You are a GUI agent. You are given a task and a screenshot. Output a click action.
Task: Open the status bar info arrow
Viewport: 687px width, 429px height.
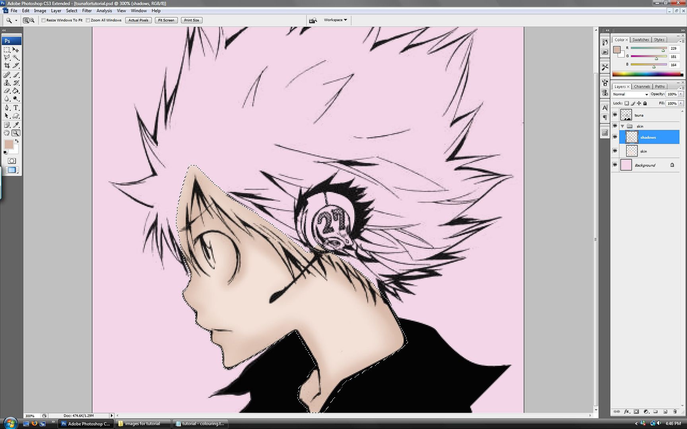coord(112,415)
